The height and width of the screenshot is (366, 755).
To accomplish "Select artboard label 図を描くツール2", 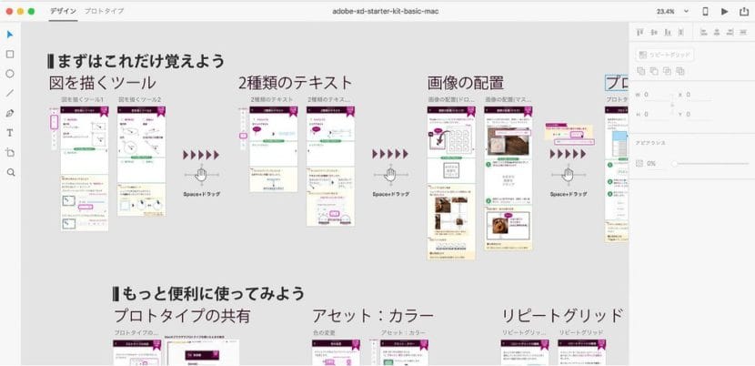I will 140,99.
